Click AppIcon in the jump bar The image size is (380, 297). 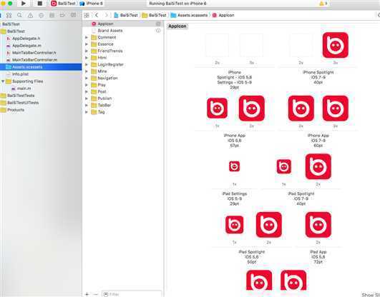click(223, 15)
